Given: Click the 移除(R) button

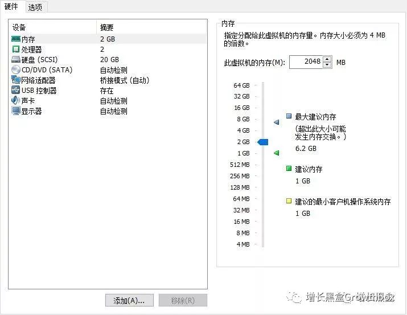Looking at the screenshot, I should pyautogui.click(x=183, y=300).
